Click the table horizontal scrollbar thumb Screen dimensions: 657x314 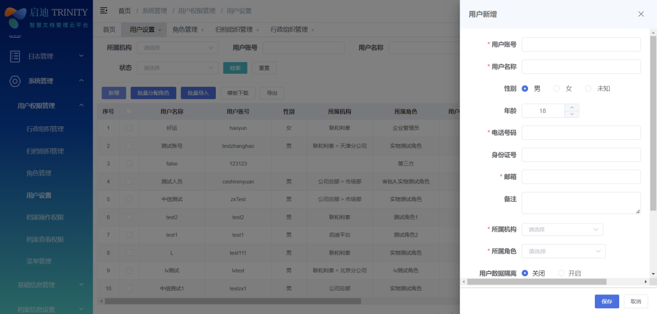tap(233, 301)
